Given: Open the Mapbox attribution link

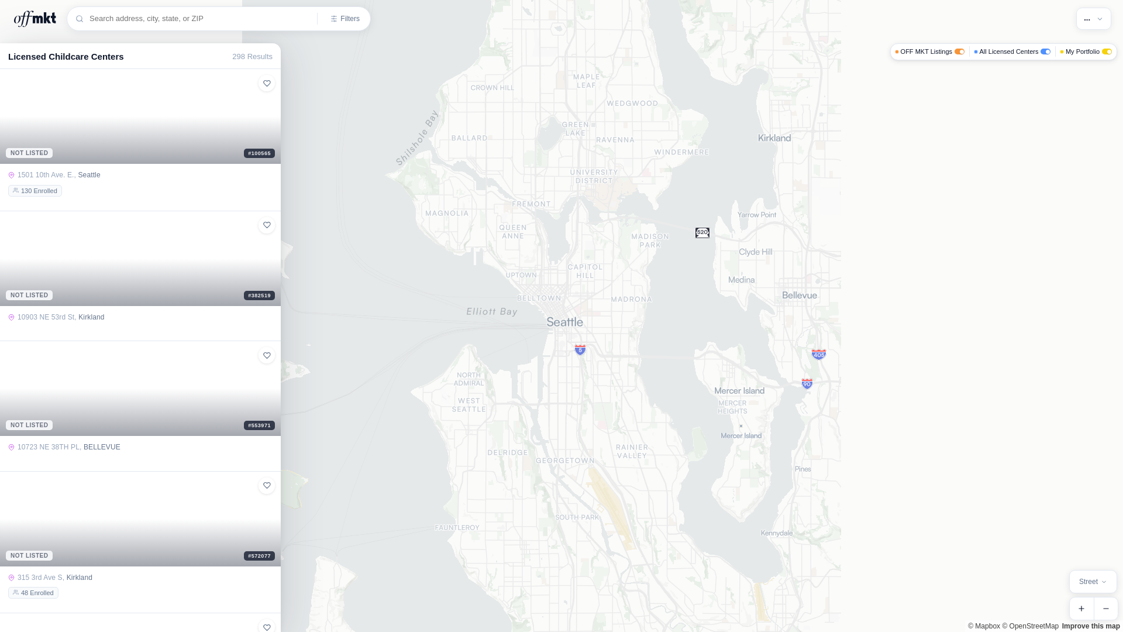Looking at the screenshot, I should pyautogui.click(x=984, y=626).
